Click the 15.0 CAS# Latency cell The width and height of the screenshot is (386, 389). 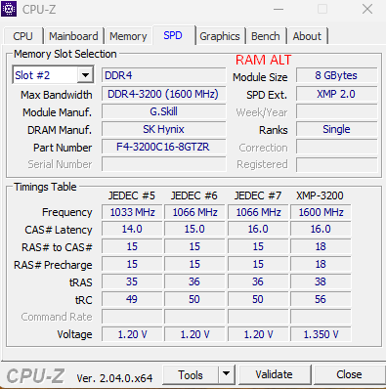click(x=194, y=229)
